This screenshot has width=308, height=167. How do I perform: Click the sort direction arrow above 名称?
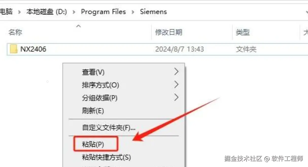(x=79, y=26)
